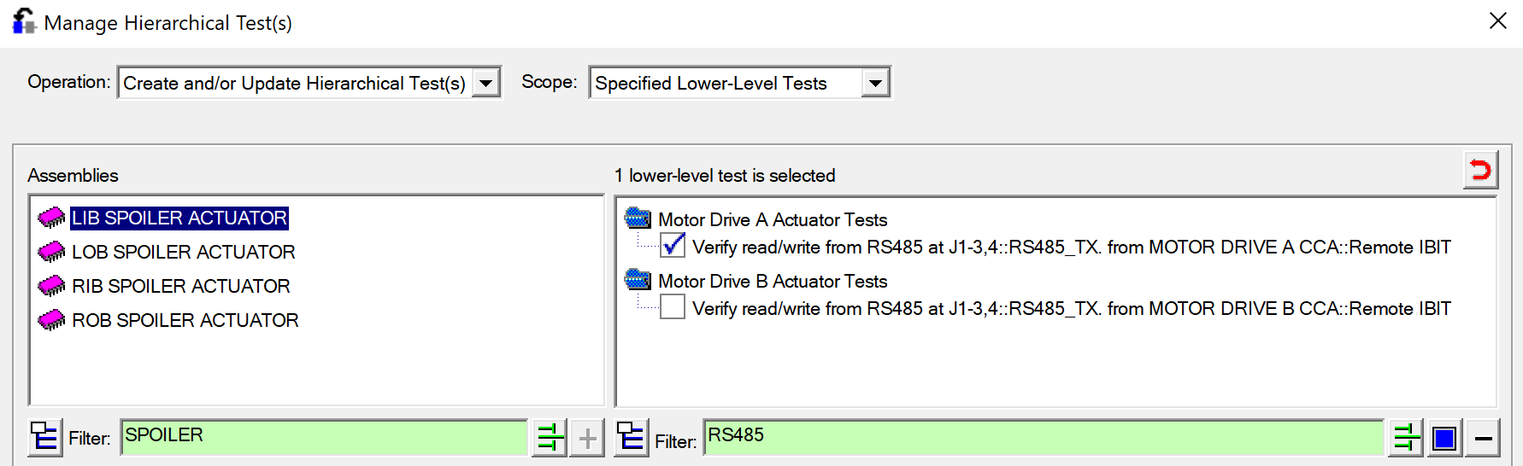The image size is (1523, 466).
Task: Open the Scope dropdown list
Action: pyautogui.click(x=875, y=83)
